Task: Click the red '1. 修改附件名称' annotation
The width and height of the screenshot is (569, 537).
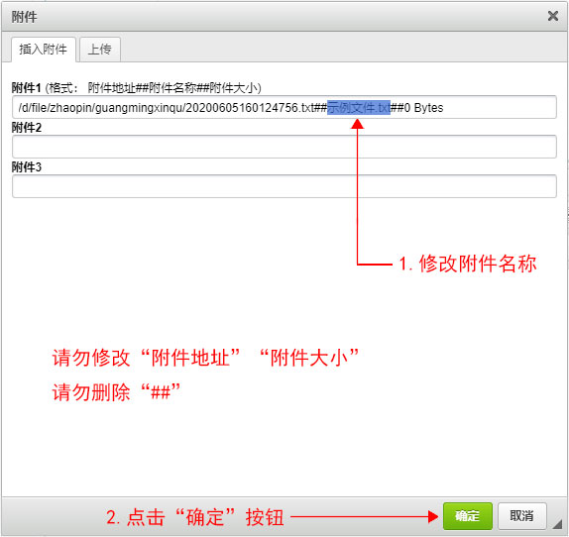Action: (x=468, y=264)
